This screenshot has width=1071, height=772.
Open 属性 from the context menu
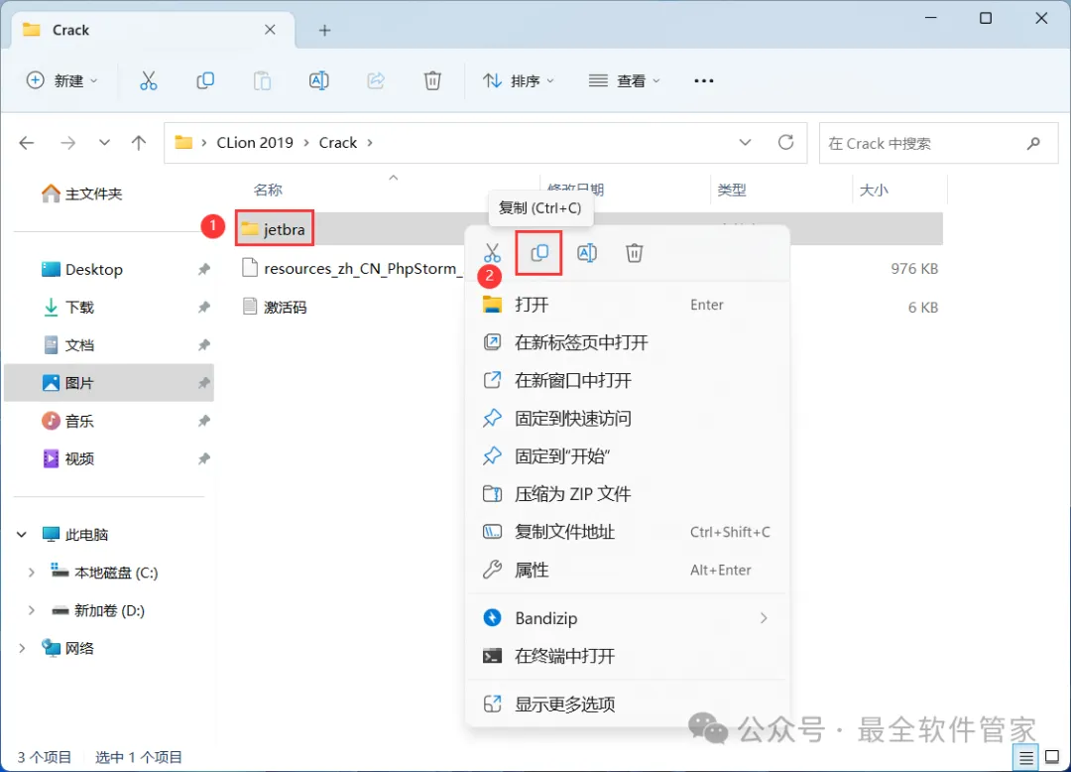tap(627, 570)
